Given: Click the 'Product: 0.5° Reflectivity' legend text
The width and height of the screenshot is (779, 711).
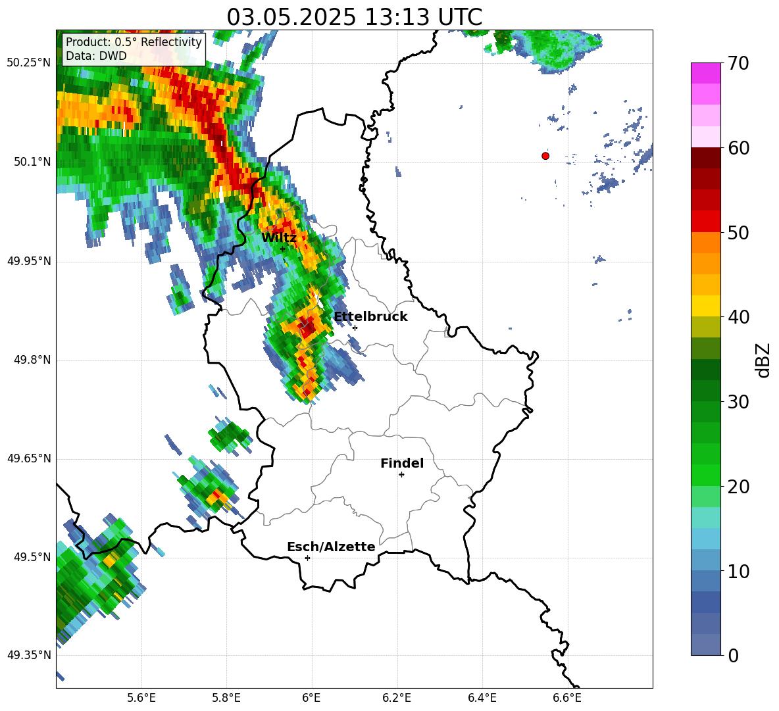Looking at the screenshot, I should [134, 41].
